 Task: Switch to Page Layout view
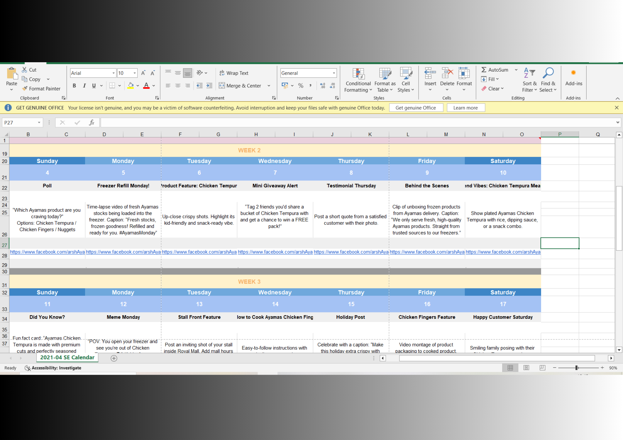pyautogui.click(x=526, y=368)
